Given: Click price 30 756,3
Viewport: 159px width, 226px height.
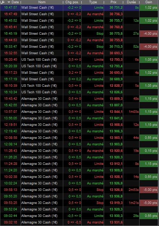Looking at the screenshot, I should click(x=116, y=14).
